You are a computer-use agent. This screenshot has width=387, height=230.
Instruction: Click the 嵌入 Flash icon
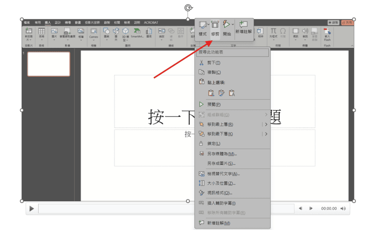[327, 34]
